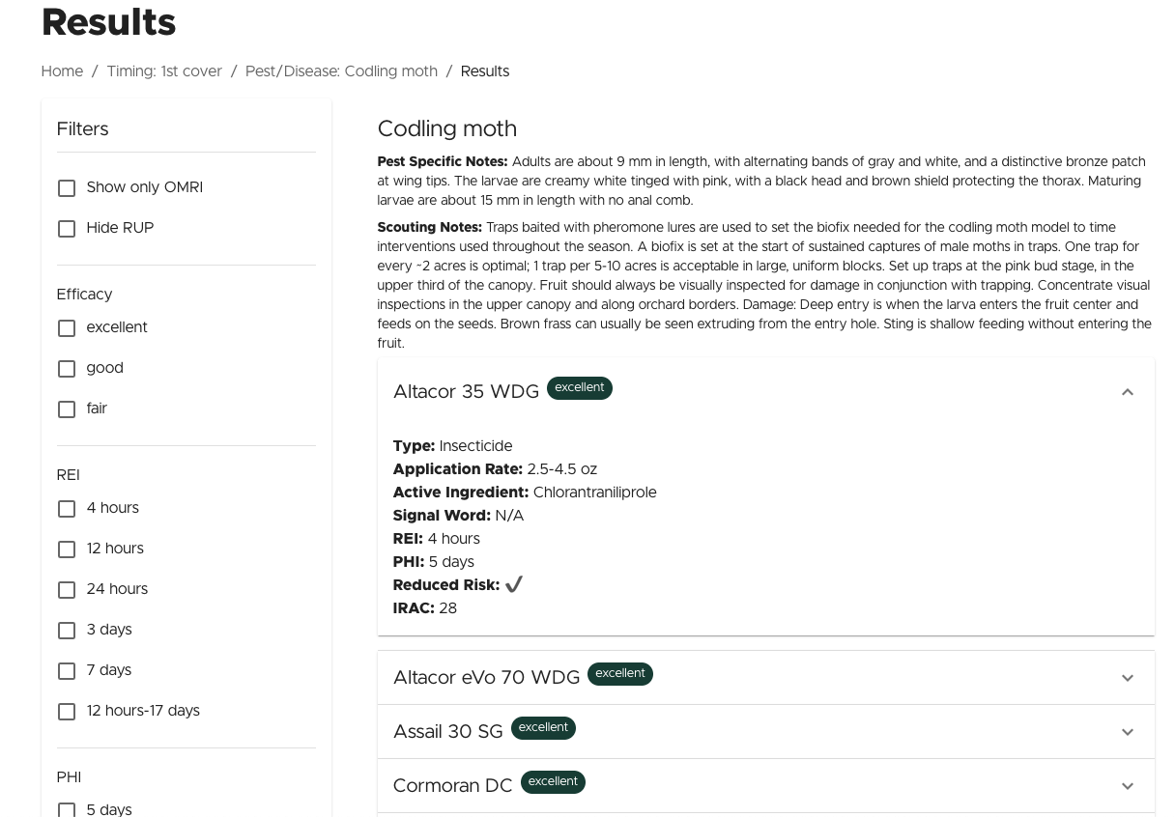This screenshot has height=817, width=1175.
Task: Go to Home breadcrumb
Action: coord(62,71)
